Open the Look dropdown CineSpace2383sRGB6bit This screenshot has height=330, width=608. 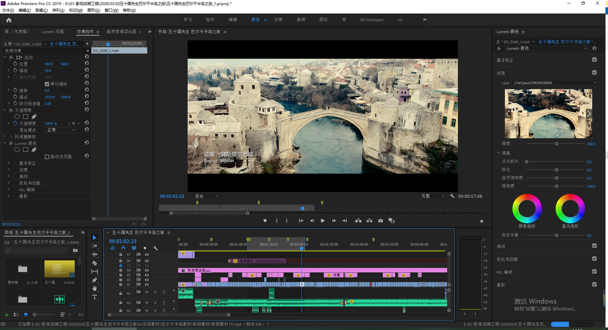(x=554, y=83)
